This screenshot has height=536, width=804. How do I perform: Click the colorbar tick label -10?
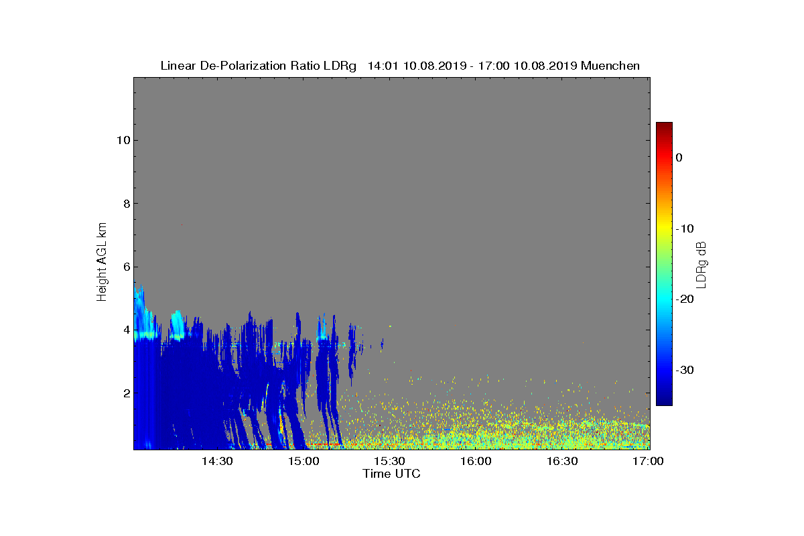[684, 228]
